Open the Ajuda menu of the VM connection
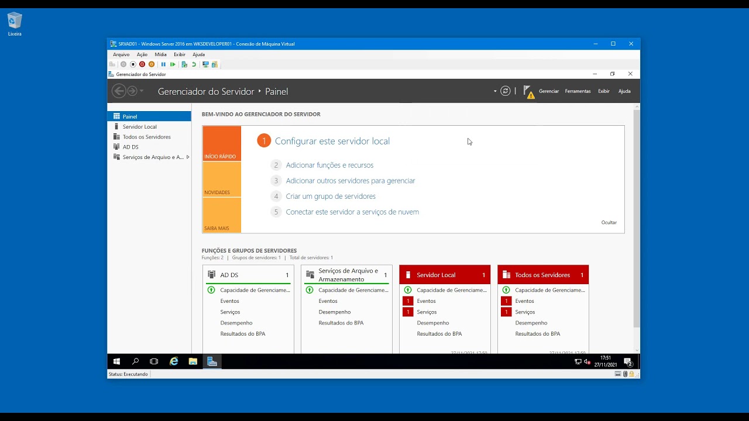 199,54
